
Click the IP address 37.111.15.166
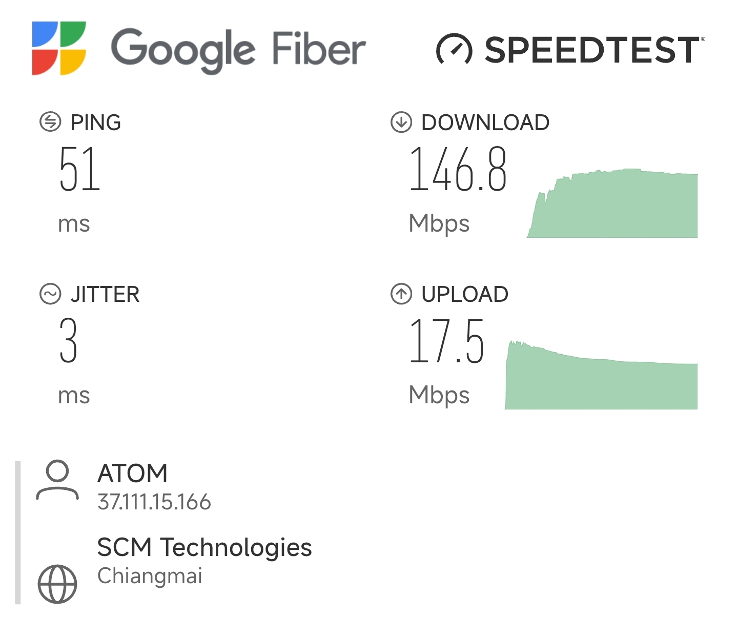click(154, 502)
